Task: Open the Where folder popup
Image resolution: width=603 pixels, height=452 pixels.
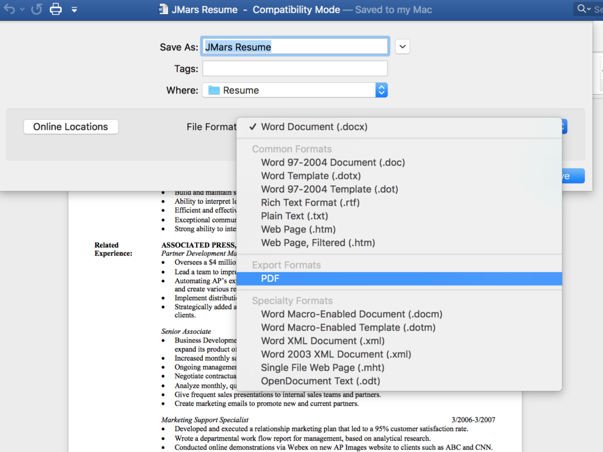Action: (x=295, y=90)
